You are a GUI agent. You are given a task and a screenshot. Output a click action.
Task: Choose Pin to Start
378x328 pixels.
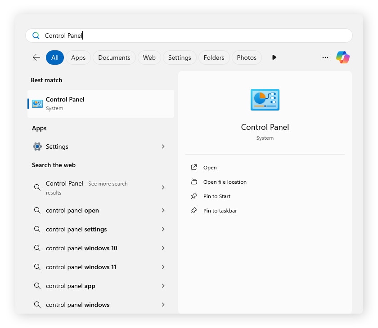(x=217, y=196)
